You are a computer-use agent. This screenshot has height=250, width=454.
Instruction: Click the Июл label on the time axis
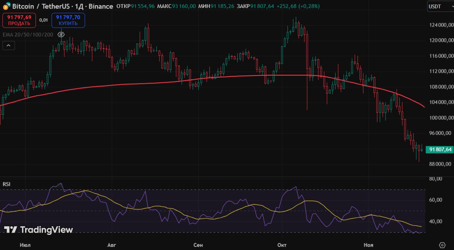(x=25, y=245)
